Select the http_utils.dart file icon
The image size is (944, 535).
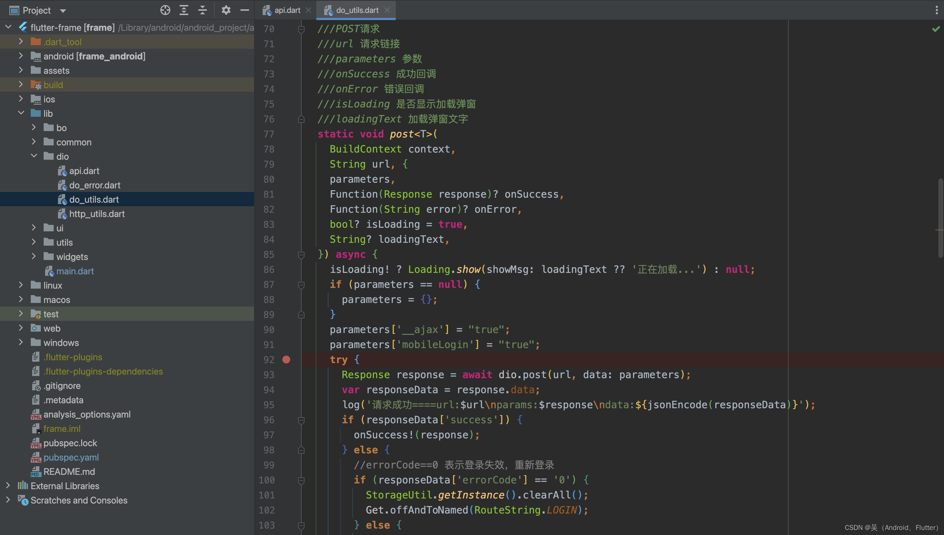[x=62, y=214]
